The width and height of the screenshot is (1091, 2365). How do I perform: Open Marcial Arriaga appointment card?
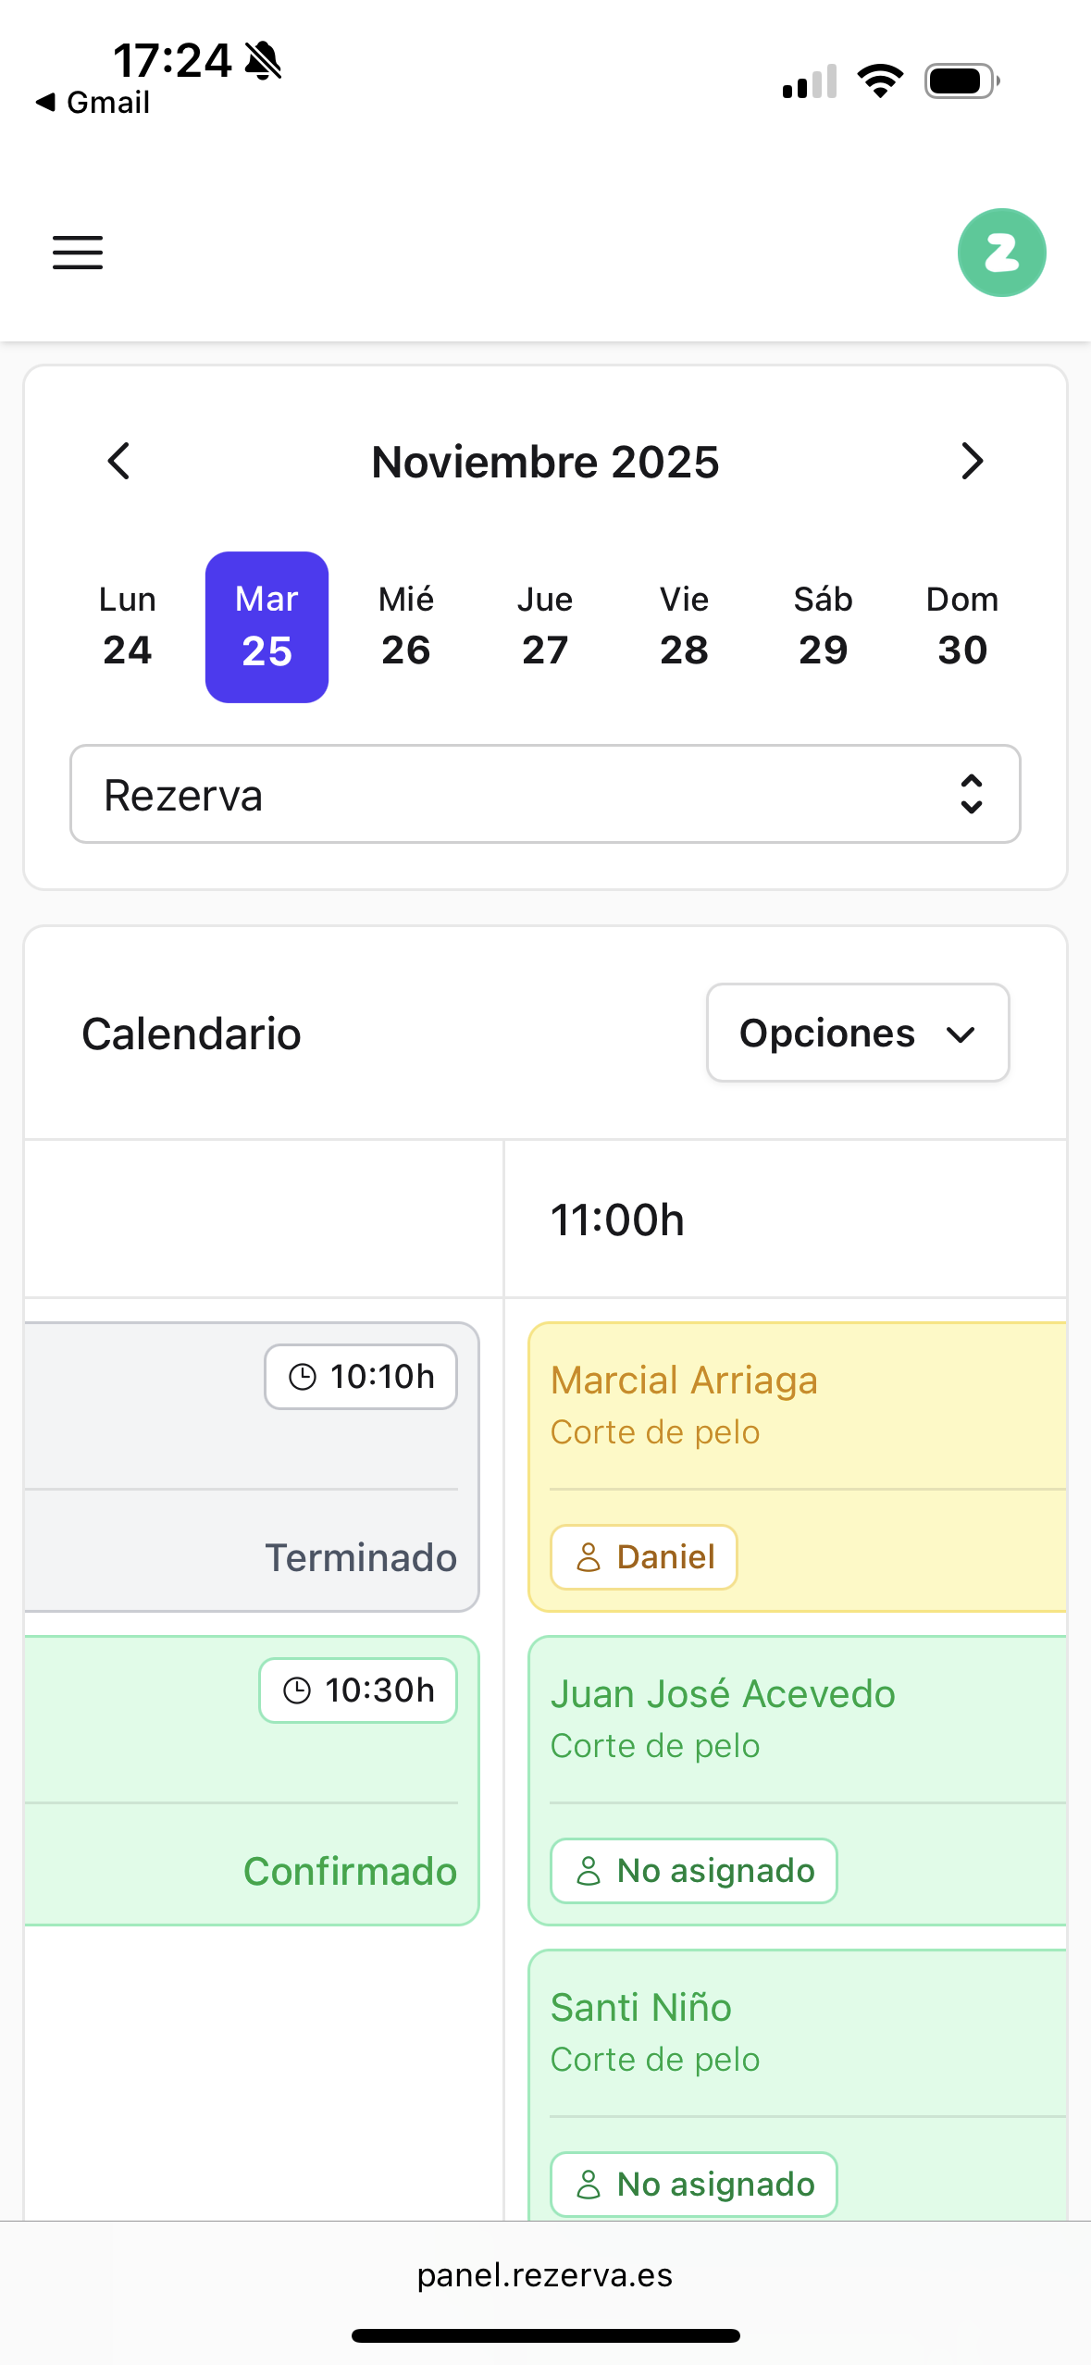pos(796,1406)
